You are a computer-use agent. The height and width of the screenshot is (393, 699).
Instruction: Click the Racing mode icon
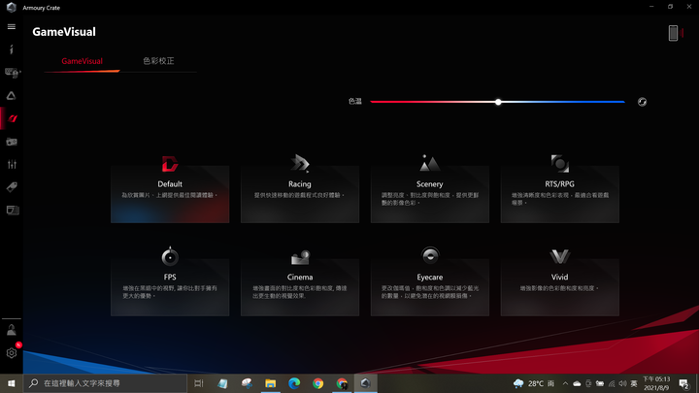(300, 164)
